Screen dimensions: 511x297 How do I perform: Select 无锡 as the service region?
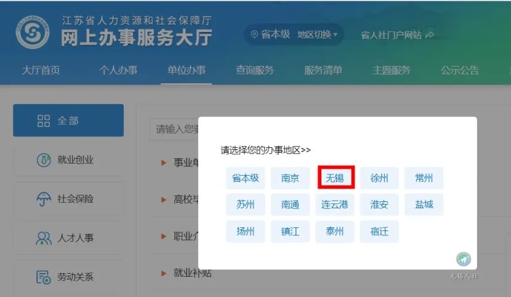pyautogui.click(x=336, y=179)
